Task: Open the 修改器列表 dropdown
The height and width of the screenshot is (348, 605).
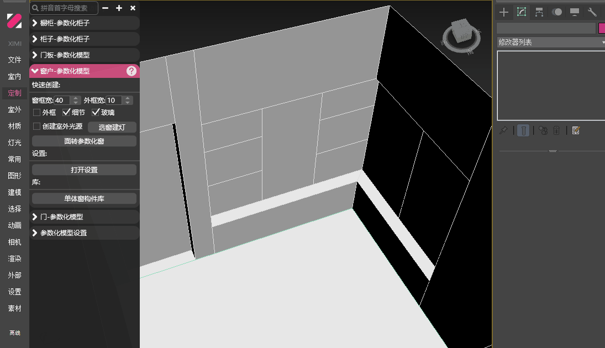Action: click(551, 42)
